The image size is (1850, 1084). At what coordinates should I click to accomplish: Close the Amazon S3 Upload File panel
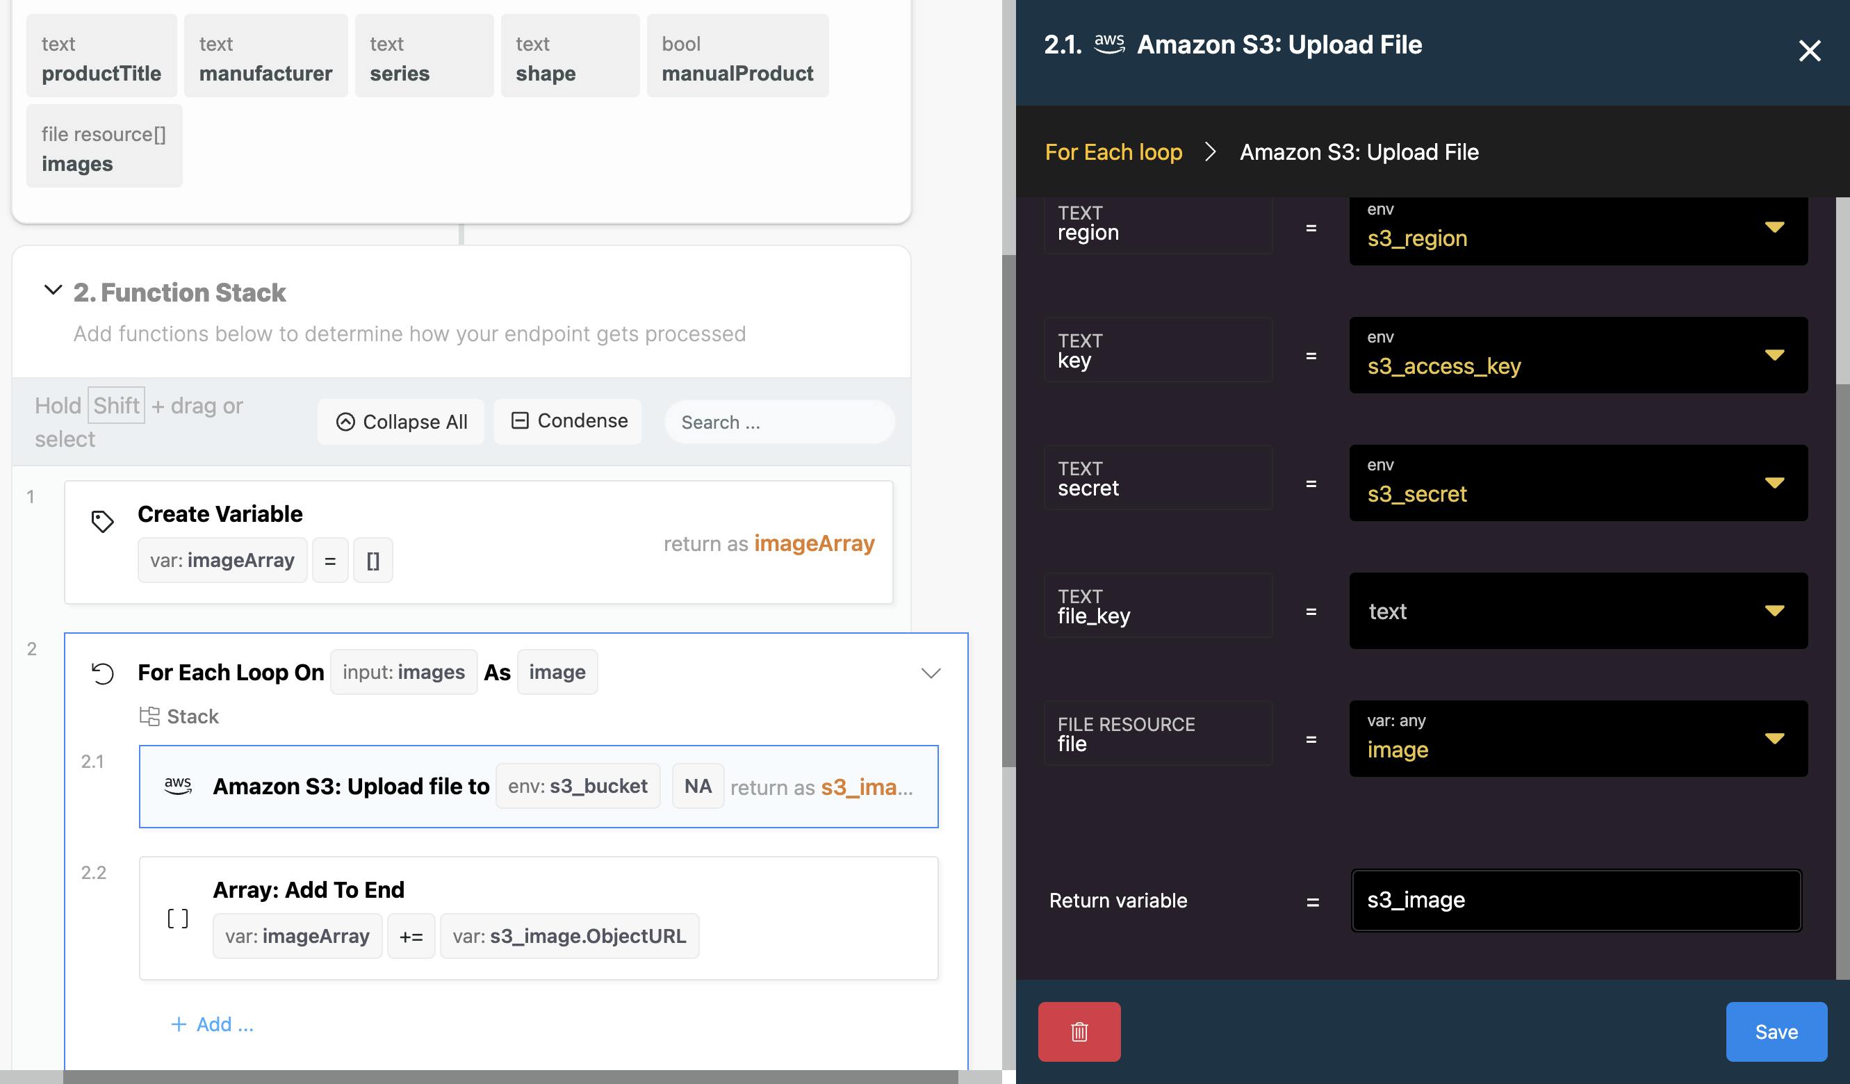point(1809,51)
